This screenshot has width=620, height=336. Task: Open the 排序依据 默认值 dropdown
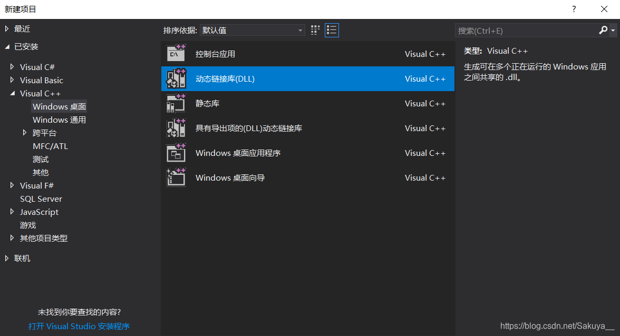tap(252, 31)
